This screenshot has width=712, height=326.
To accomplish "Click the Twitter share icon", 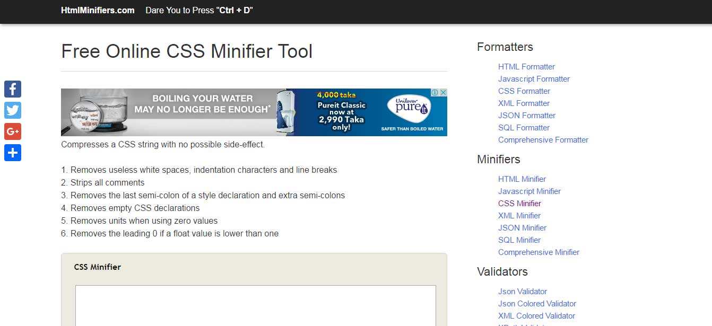I will coord(13,110).
